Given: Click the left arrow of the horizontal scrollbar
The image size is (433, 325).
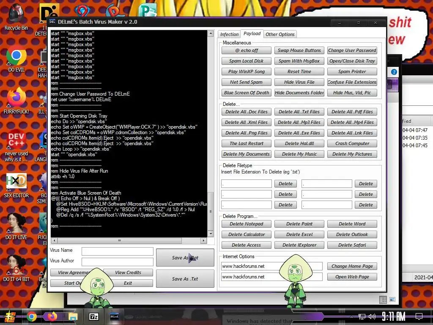Looking at the screenshot, I should [55, 240].
